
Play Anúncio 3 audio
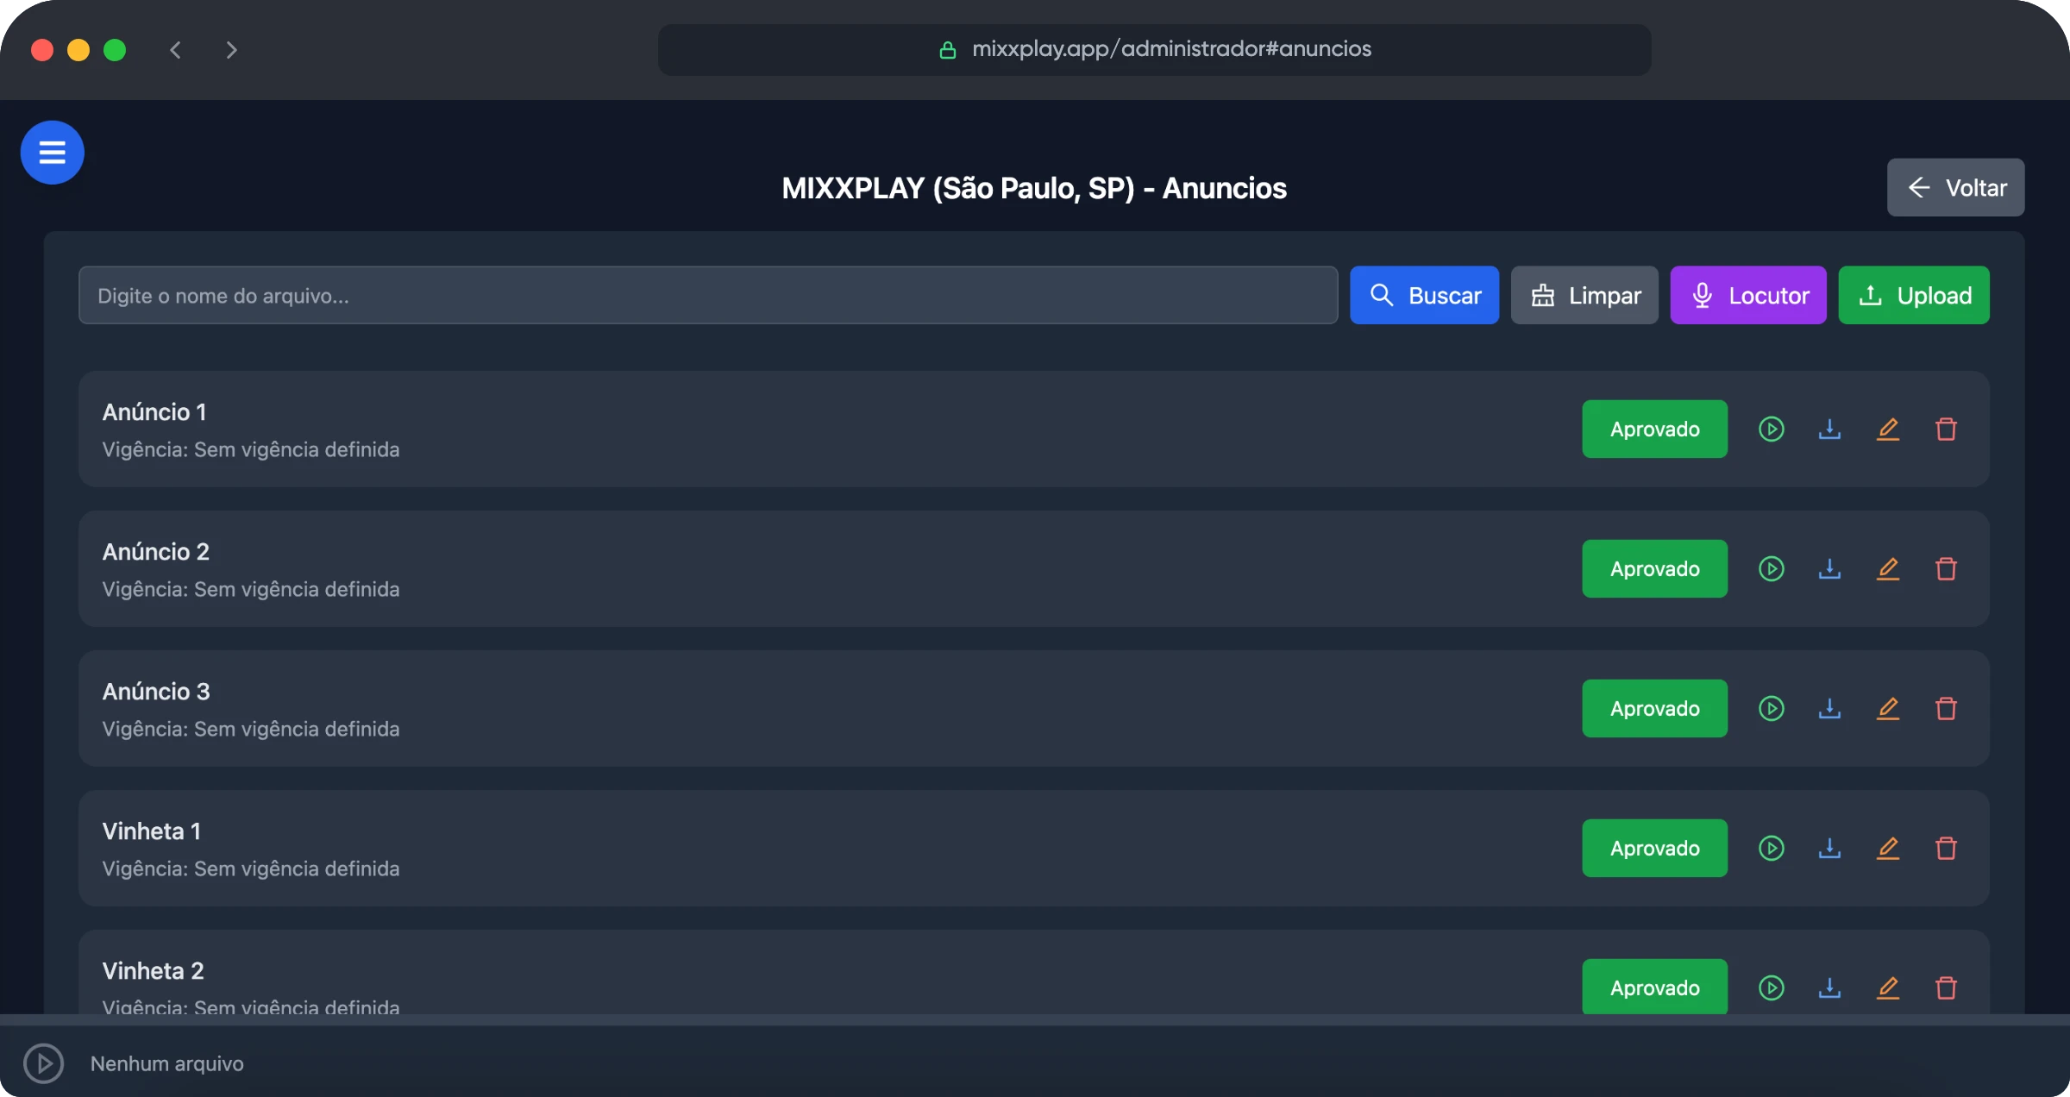(1771, 708)
